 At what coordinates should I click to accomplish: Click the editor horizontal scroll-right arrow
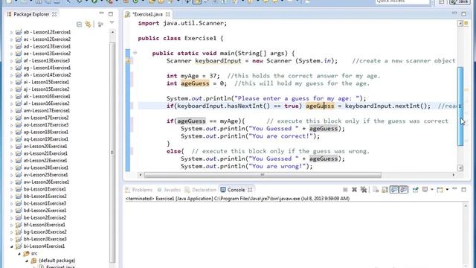click(454, 175)
